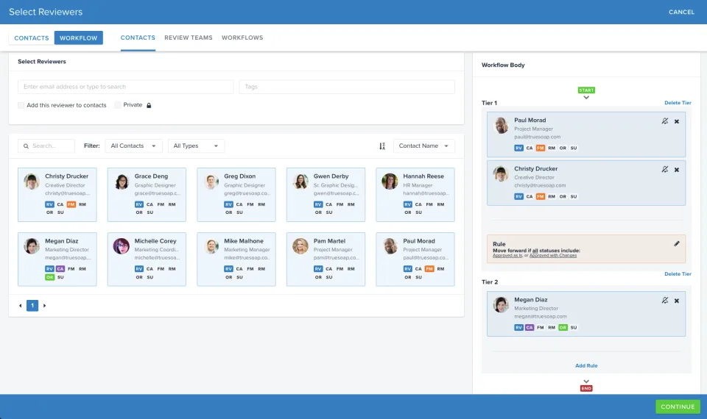Toggle RV badge on Christy Drucker contact card
The height and width of the screenshot is (419, 707).
[49, 204]
